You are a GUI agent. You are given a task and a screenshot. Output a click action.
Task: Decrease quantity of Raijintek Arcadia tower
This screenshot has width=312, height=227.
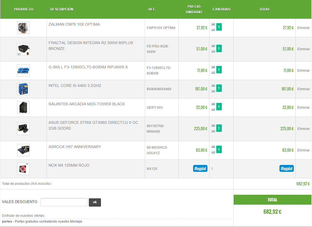[213, 110]
